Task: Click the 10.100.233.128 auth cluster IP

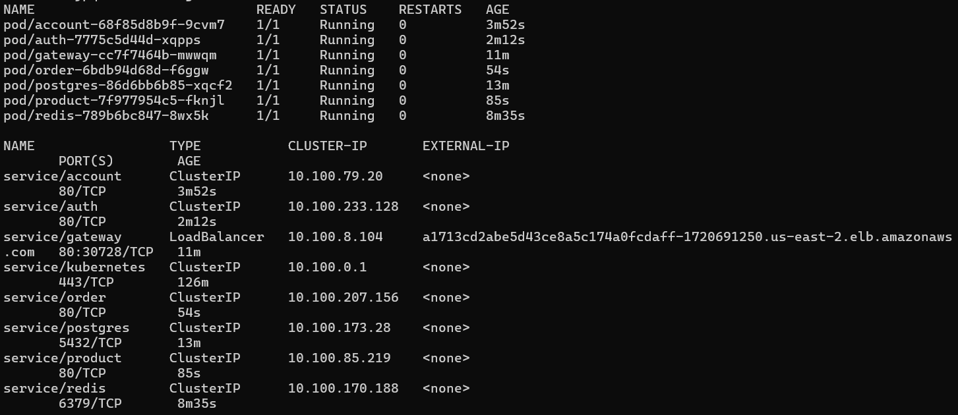Action: point(343,207)
